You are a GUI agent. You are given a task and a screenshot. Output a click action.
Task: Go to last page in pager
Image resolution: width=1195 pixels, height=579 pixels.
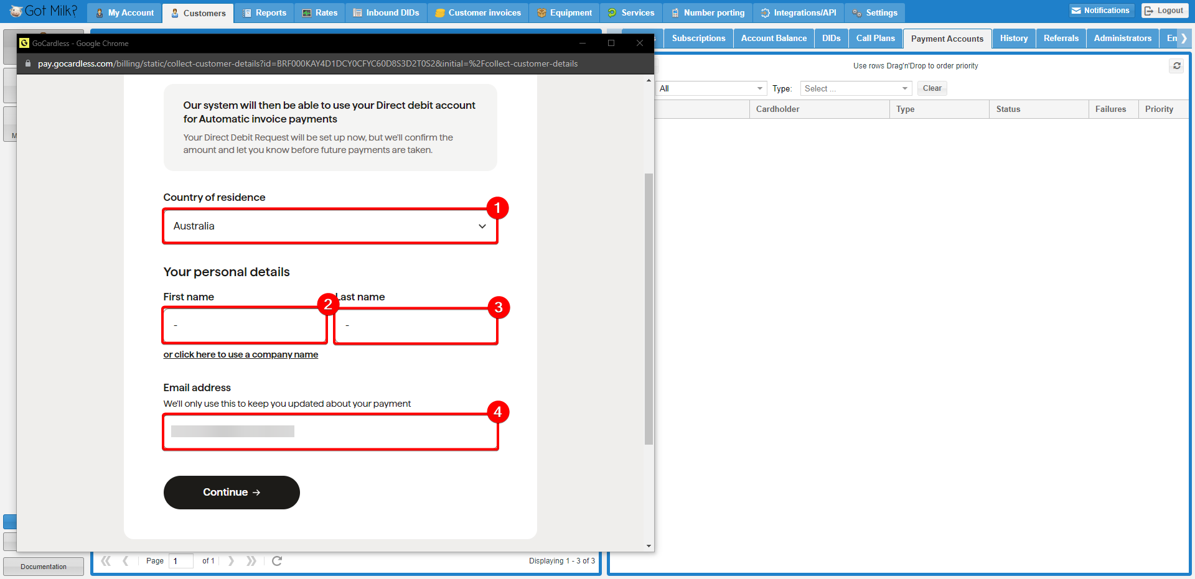(x=251, y=561)
